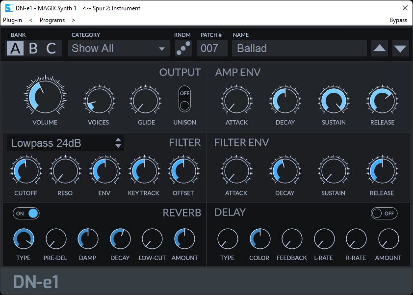Click the DELAY section heading
The height and width of the screenshot is (295, 413).
[230, 212]
